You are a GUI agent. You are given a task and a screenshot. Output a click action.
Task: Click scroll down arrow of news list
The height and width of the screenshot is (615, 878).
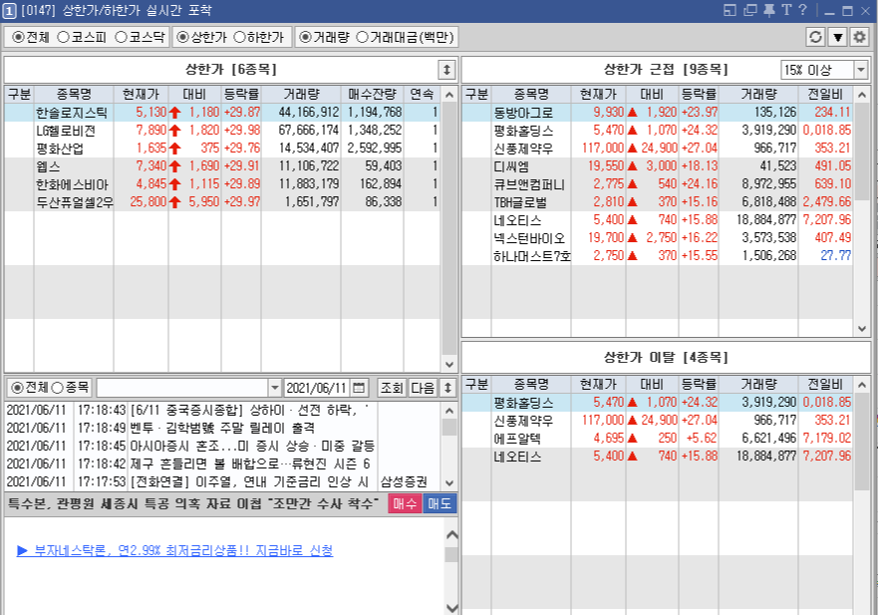click(x=449, y=482)
